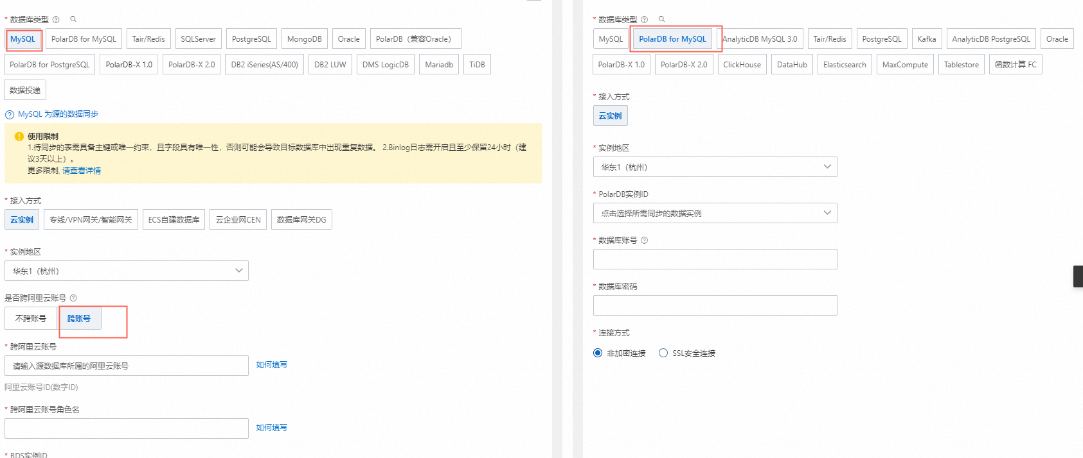Select ClickHouse database type
This screenshot has width=1083, height=458.
point(742,65)
